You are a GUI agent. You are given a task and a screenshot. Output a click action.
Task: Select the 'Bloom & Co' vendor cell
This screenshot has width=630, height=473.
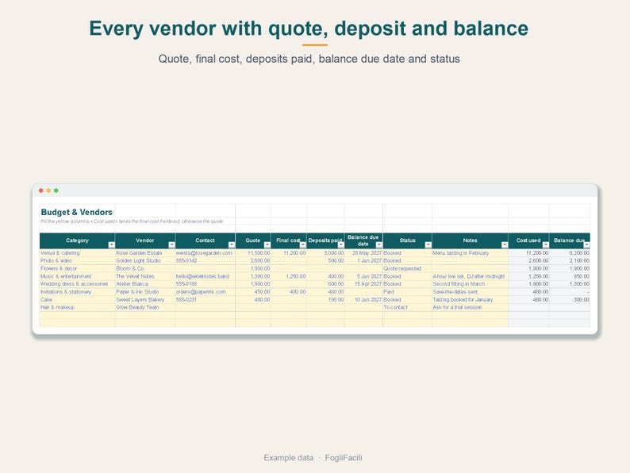tap(145, 268)
